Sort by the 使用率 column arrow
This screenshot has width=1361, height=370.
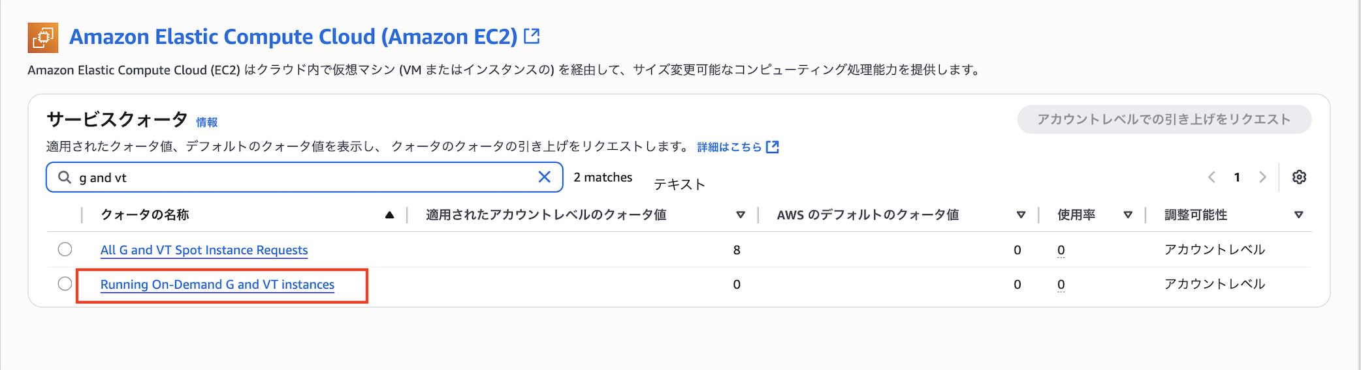pos(1128,215)
